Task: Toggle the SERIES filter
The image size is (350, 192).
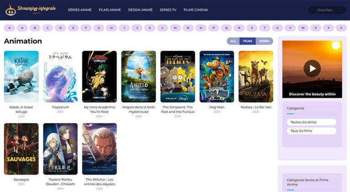Action: [x=264, y=41]
